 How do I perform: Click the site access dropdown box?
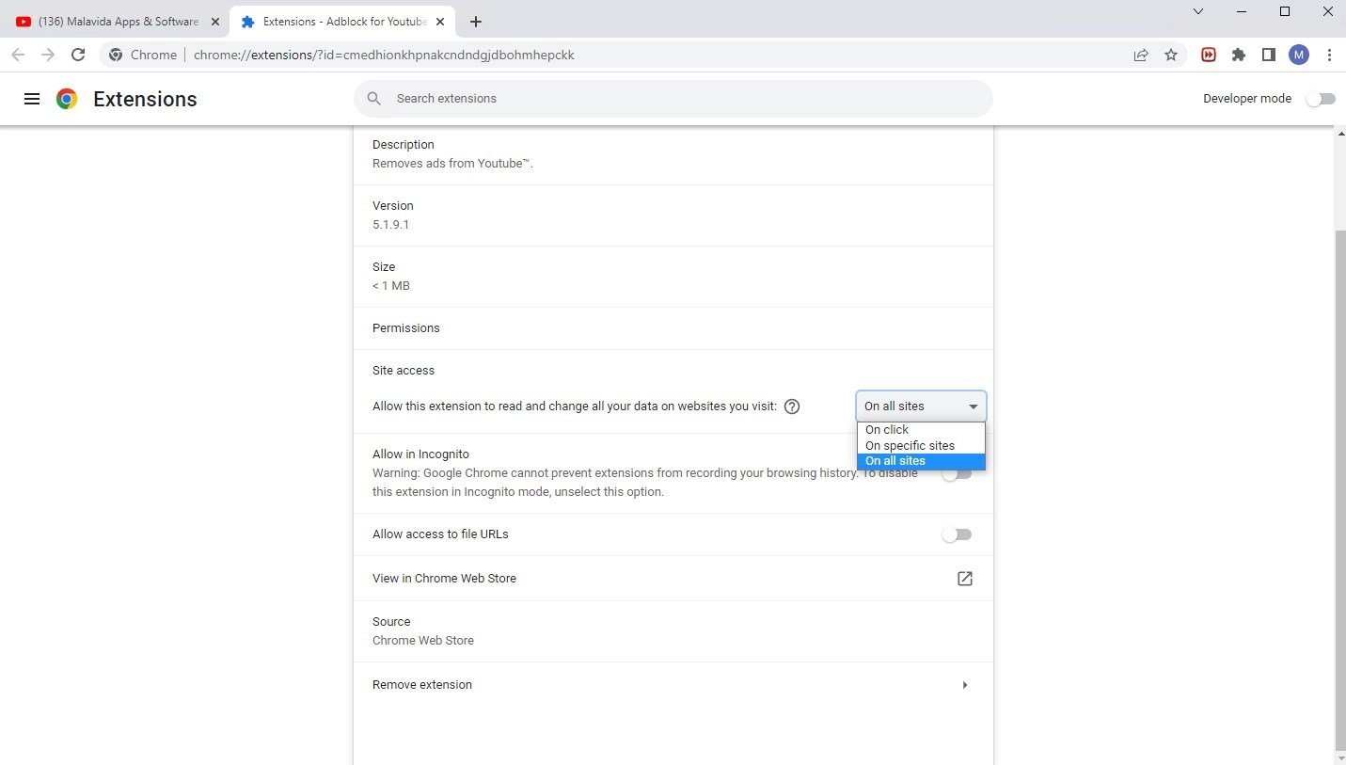coord(921,406)
